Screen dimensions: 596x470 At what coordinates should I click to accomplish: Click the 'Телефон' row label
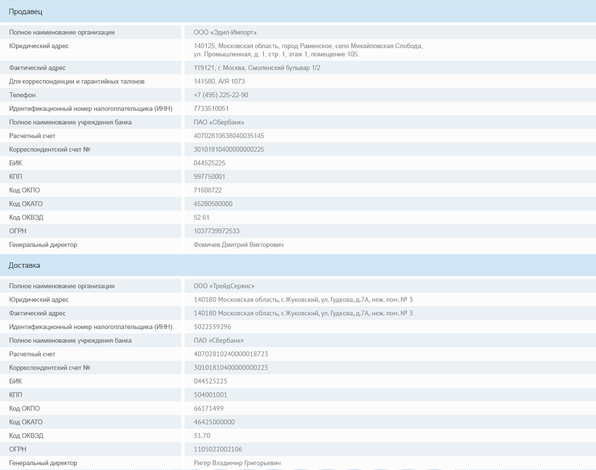point(22,95)
